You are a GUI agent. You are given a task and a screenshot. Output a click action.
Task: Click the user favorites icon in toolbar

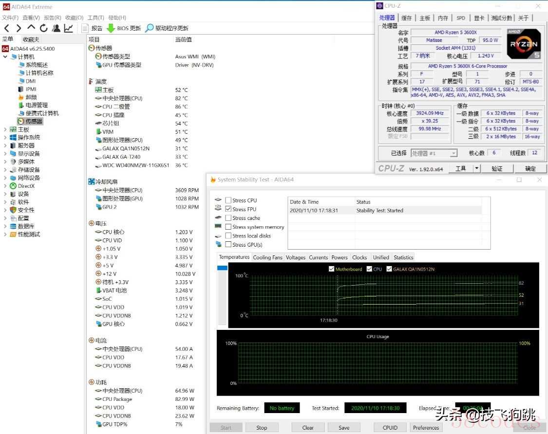point(57,28)
